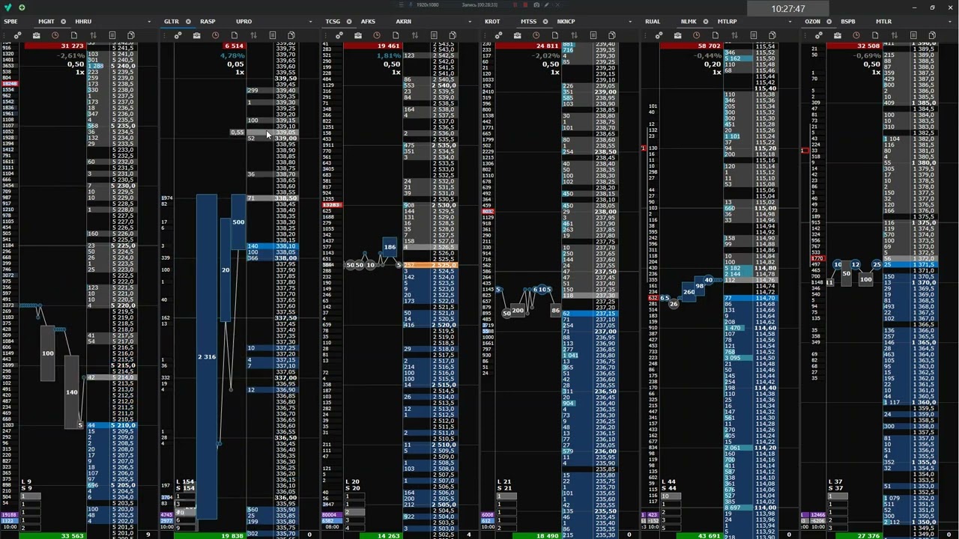Switch to the BSPB tab

point(848,22)
